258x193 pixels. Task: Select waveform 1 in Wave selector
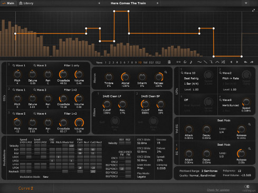point(106,63)
